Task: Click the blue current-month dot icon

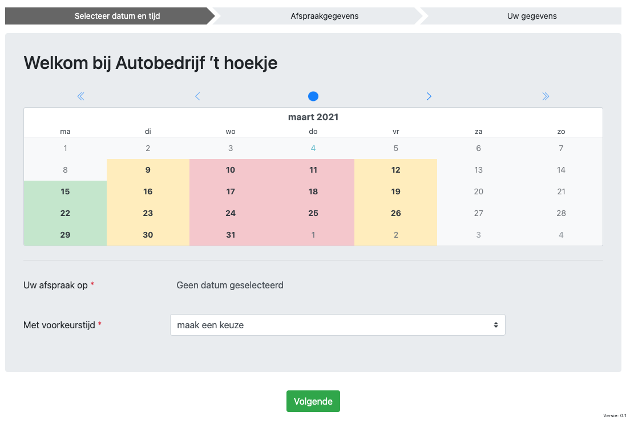Action: tap(313, 96)
